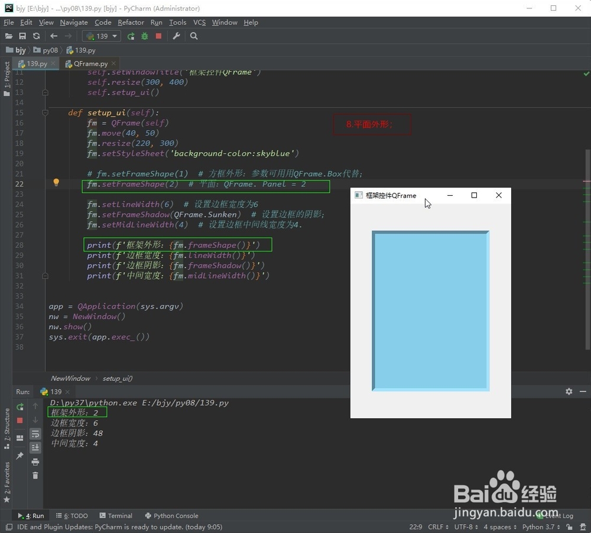The image size is (591, 533).
Task: Change Python 3.7 interpreter in status bar
Action: pos(541,527)
